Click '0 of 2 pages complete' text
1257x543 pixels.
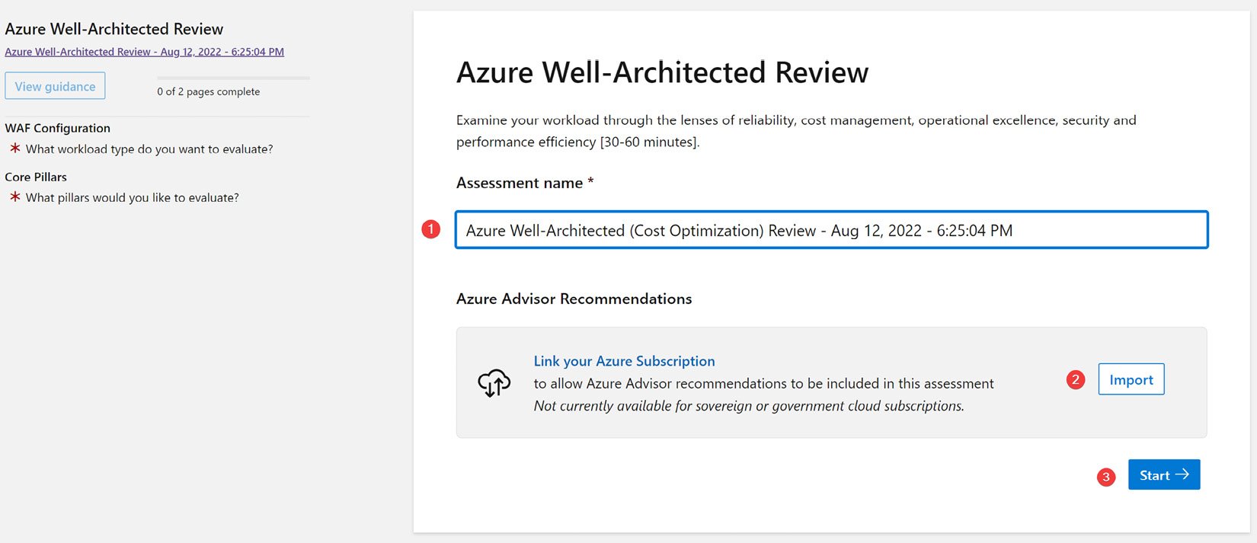pos(208,91)
